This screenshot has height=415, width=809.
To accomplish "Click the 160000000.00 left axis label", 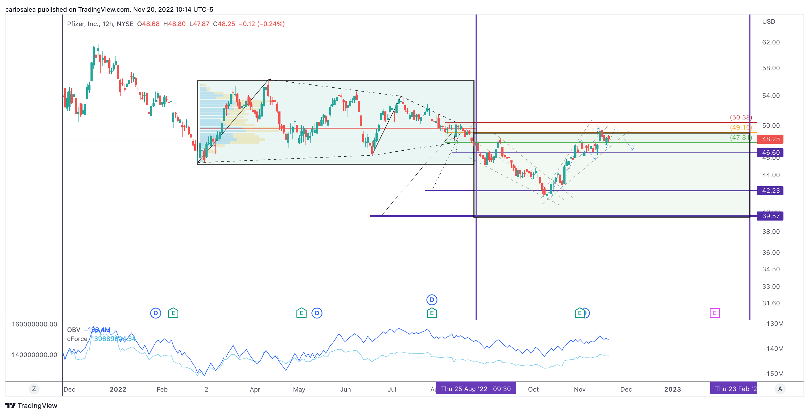I will coord(35,324).
